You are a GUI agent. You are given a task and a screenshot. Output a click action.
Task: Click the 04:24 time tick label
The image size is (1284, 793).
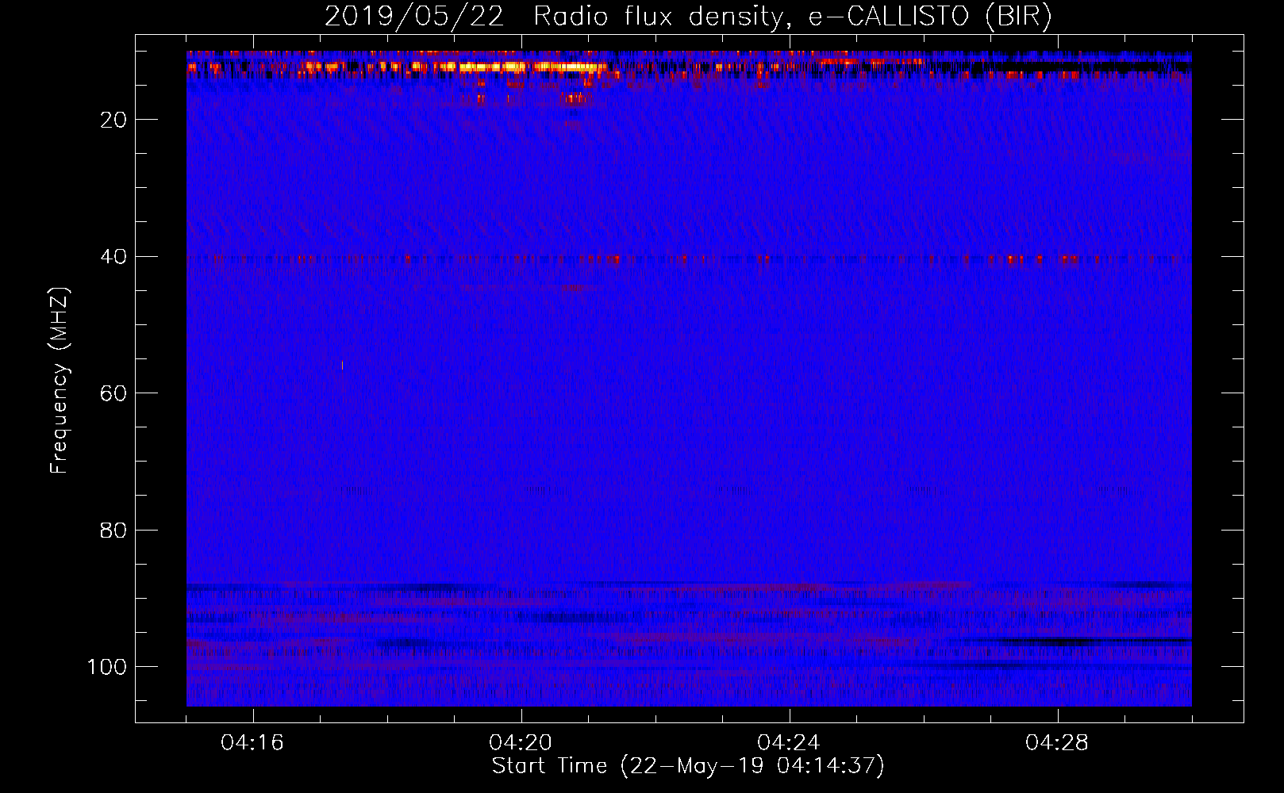click(x=789, y=743)
